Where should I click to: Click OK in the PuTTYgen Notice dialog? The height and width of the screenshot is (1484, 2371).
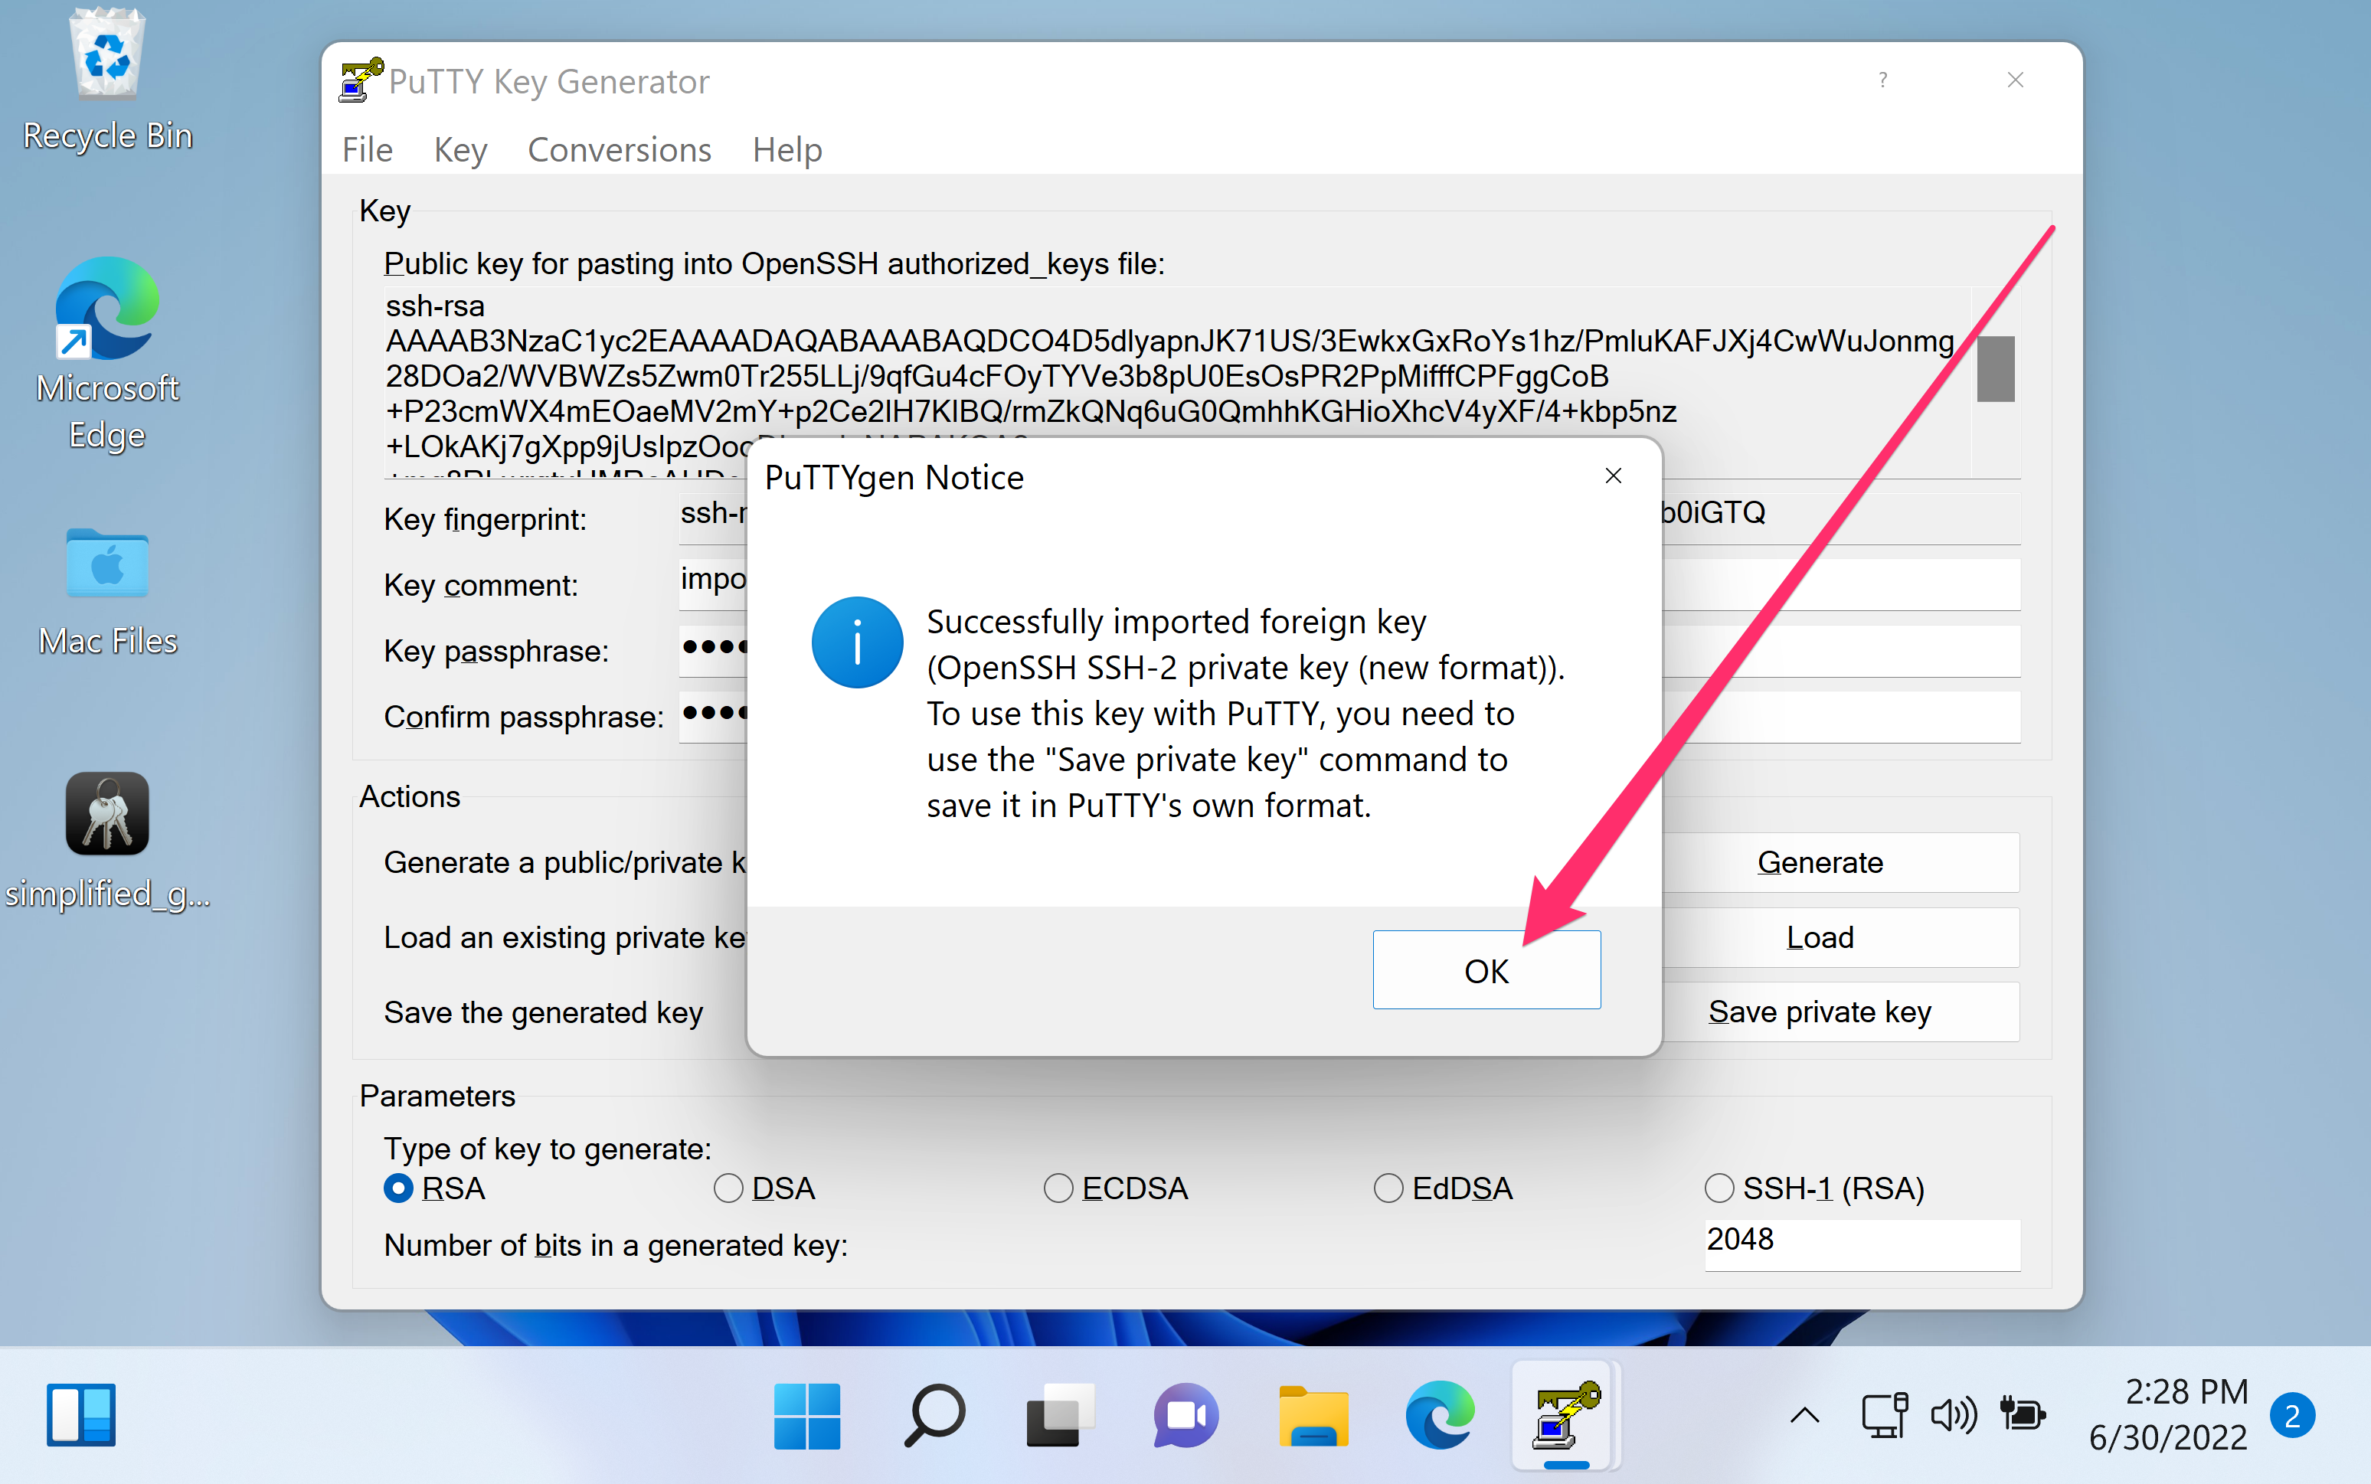tap(1486, 969)
